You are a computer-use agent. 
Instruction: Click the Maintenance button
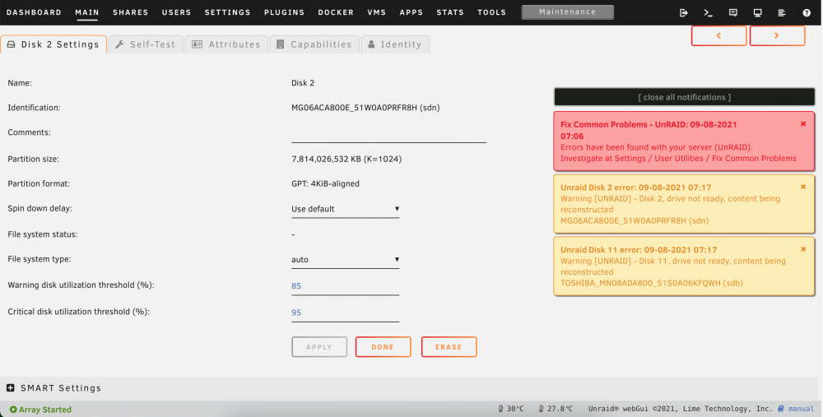click(567, 12)
